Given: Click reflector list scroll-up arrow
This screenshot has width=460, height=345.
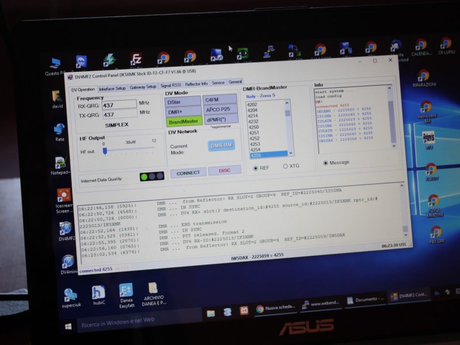Looking at the screenshot, I should [287, 103].
